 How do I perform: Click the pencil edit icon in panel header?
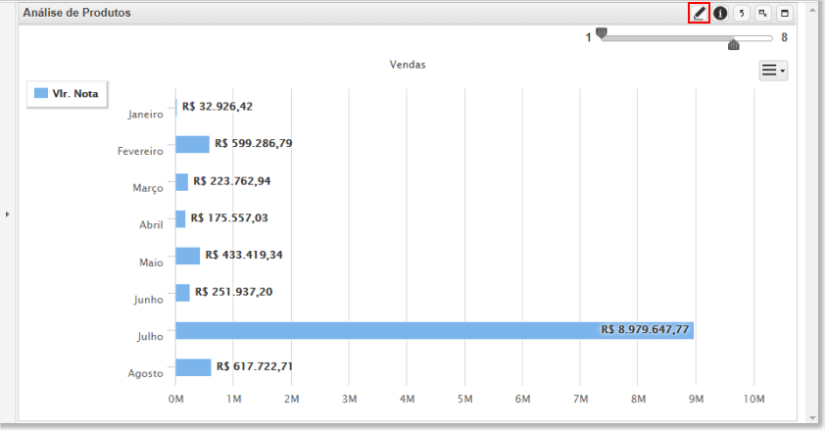coord(699,13)
